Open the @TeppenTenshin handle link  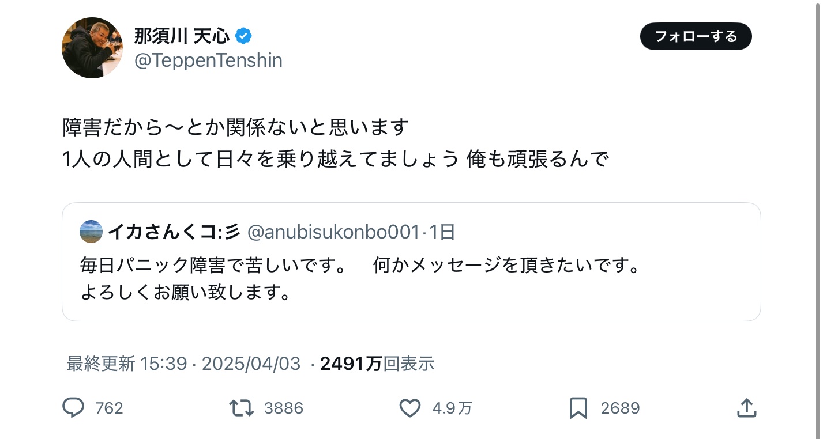[x=208, y=60]
